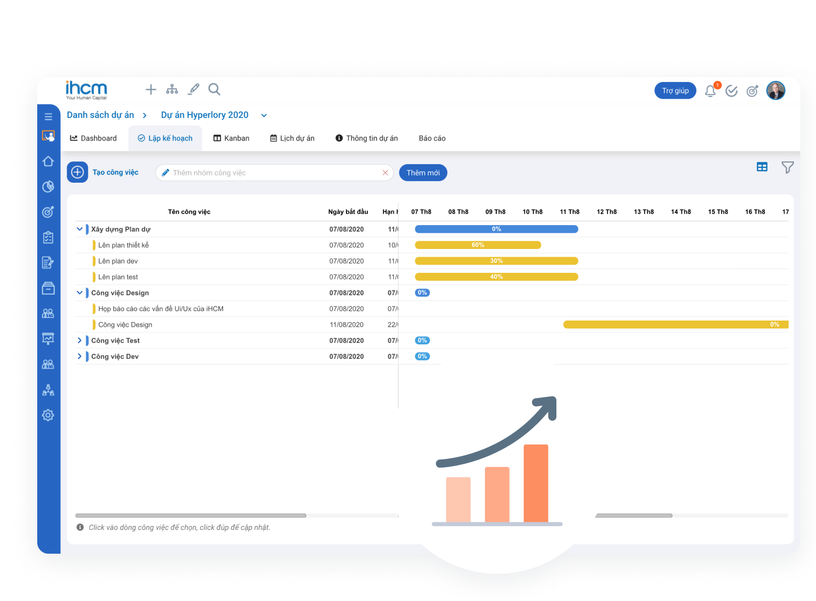
Task: Open the archive box sidebar icon
Action: 48,288
